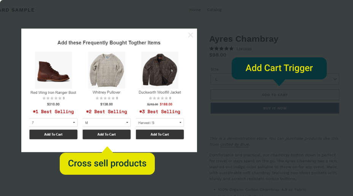Click the Red Wing Iron Ranger Boot title
Viewport: 353px width, 196px height.
[x=53, y=92]
